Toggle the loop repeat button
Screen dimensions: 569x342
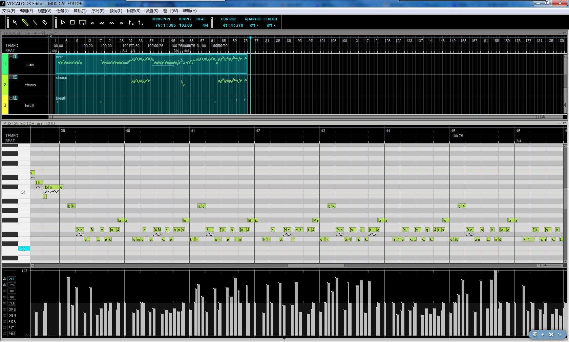pyautogui.click(x=82, y=22)
